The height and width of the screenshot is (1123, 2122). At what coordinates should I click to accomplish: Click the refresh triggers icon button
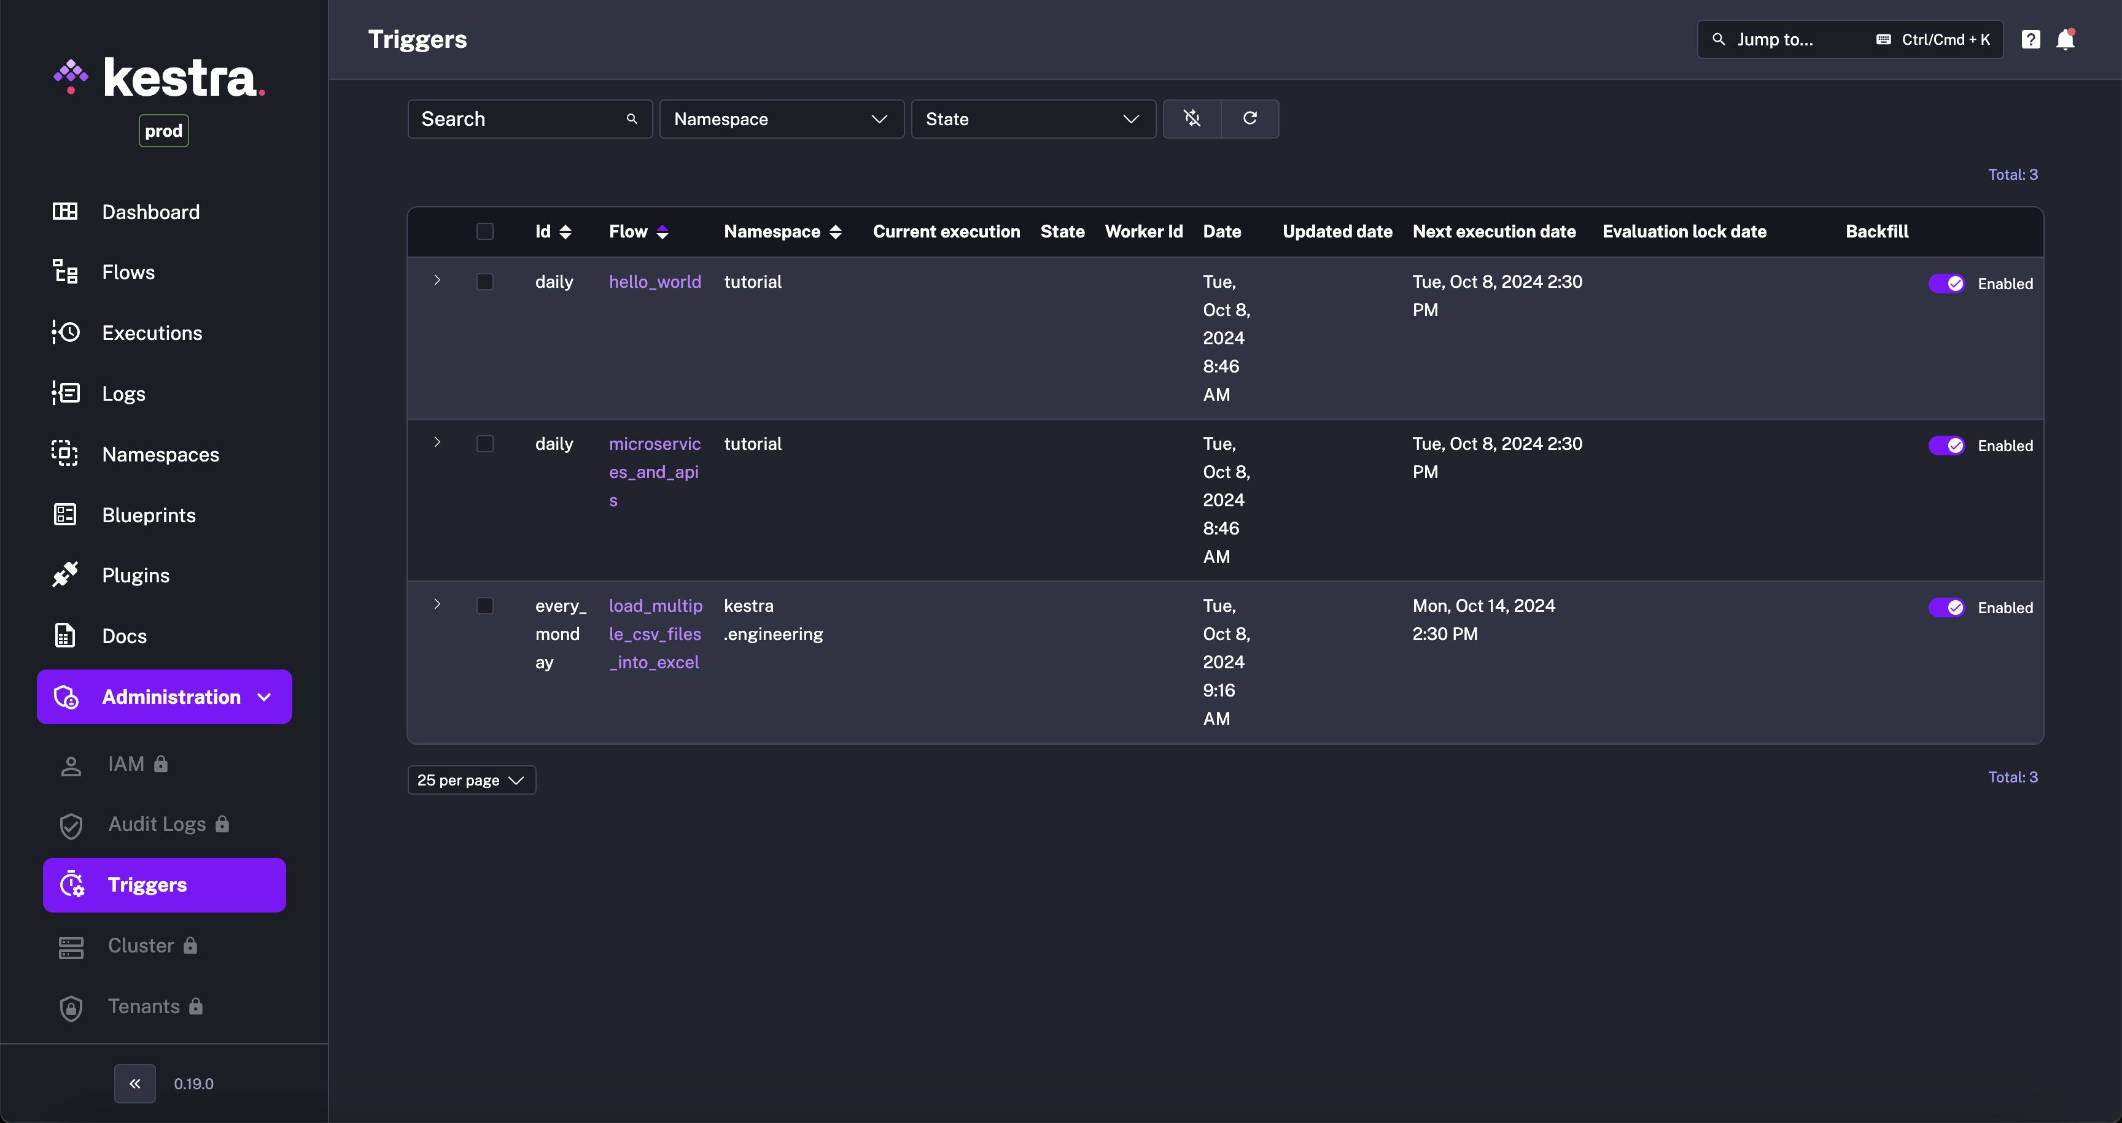pyautogui.click(x=1249, y=118)
